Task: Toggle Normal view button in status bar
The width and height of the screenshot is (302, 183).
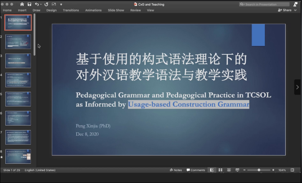Action: pyautogui.click(x=212, y=170)
